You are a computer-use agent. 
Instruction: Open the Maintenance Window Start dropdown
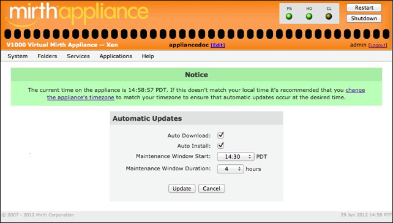tap(236, 156)
